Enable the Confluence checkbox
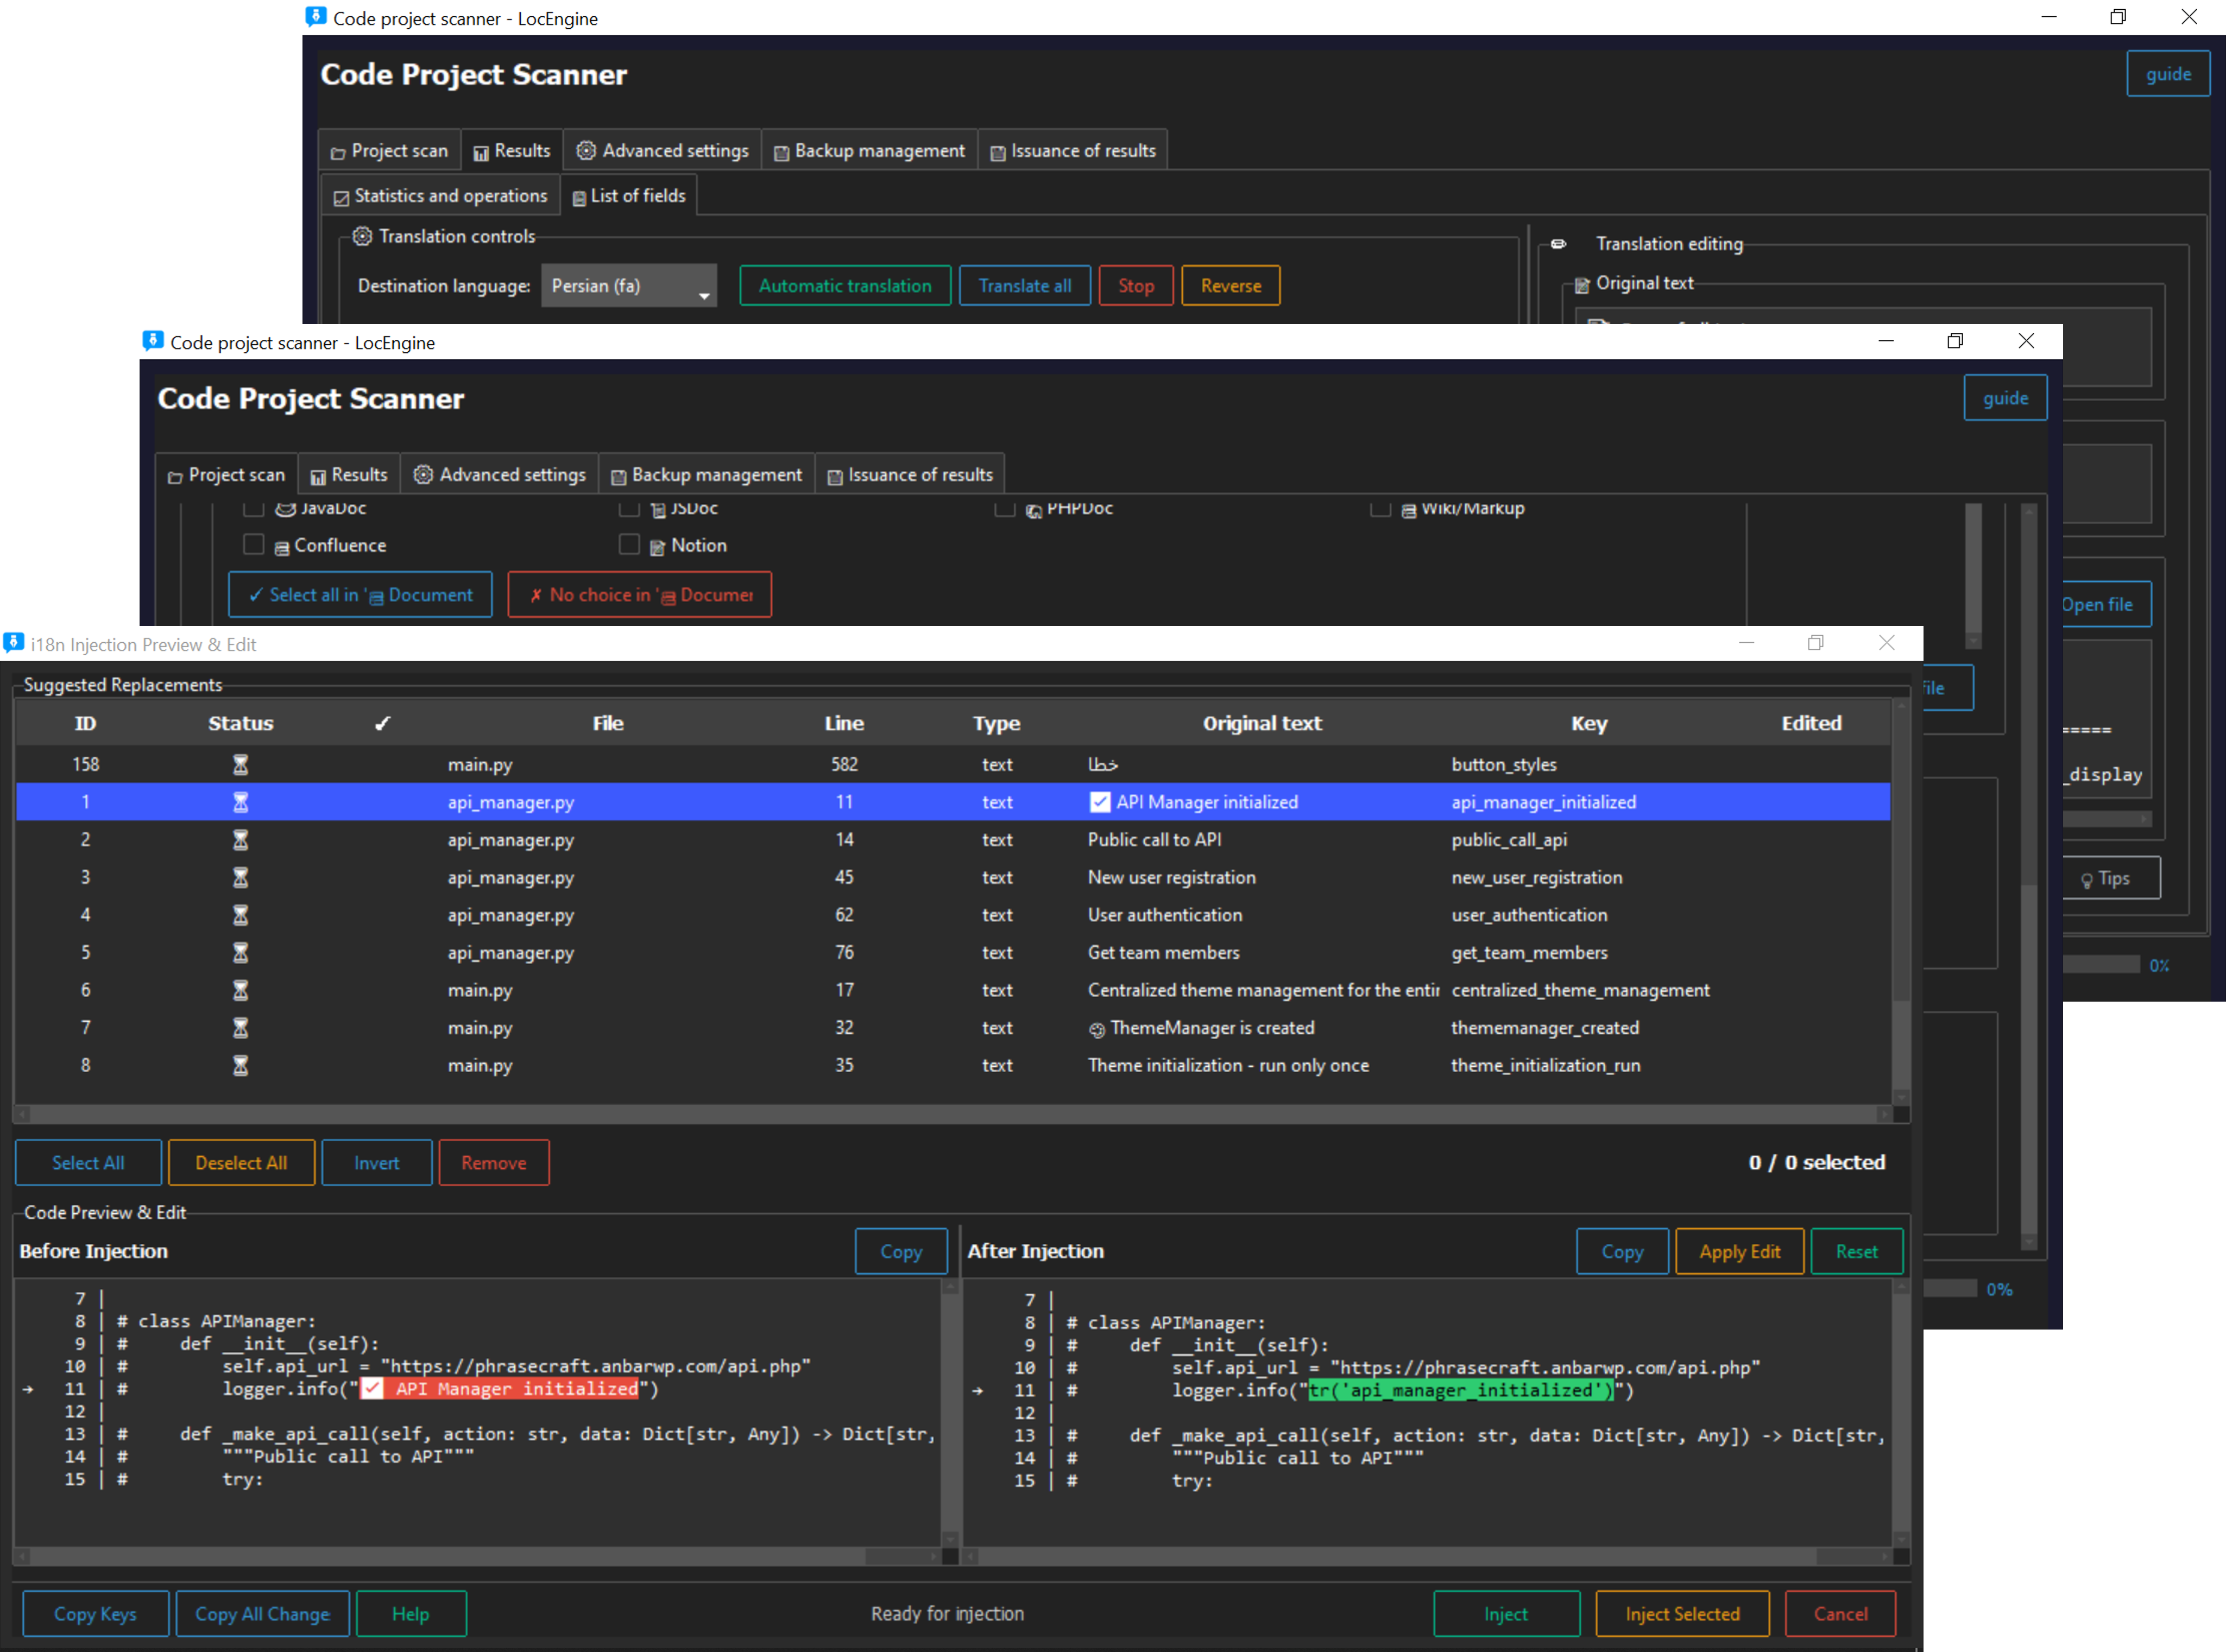Viewport: 2226px width, 1652px height. tap(254, 544)
